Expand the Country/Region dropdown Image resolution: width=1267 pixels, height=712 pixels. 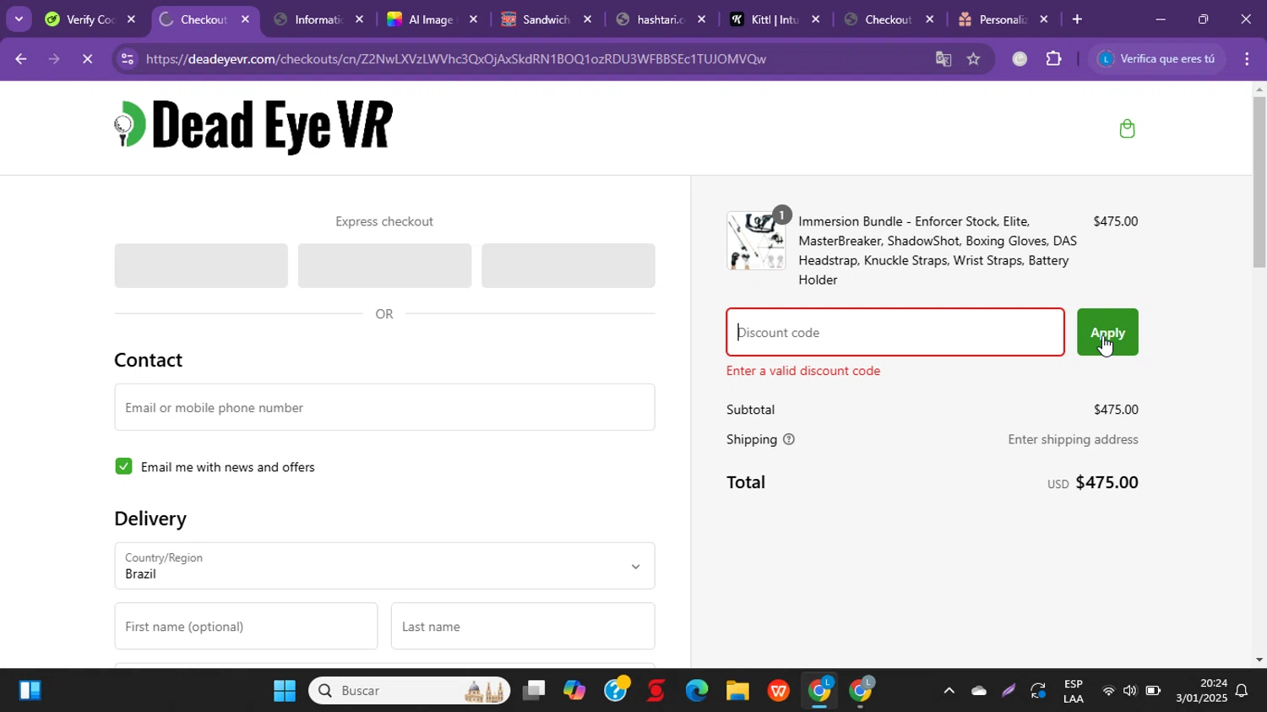[384, 566]
